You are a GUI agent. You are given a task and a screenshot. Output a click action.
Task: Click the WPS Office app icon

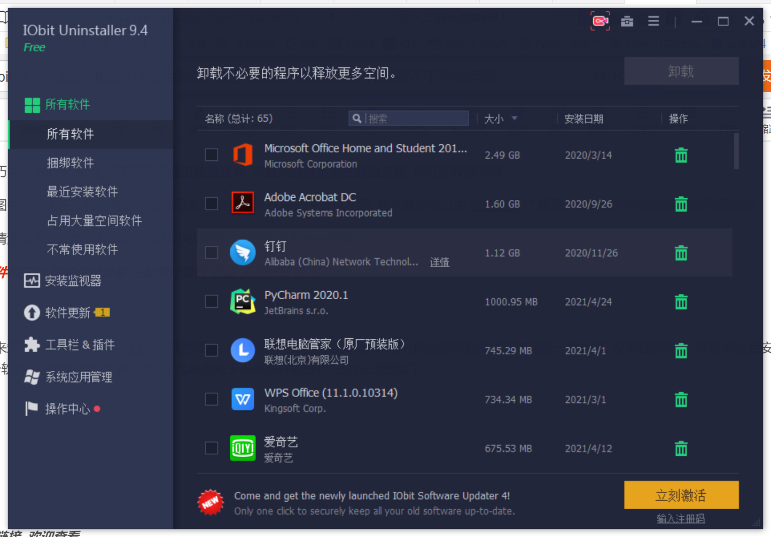(x=243, y=399)
